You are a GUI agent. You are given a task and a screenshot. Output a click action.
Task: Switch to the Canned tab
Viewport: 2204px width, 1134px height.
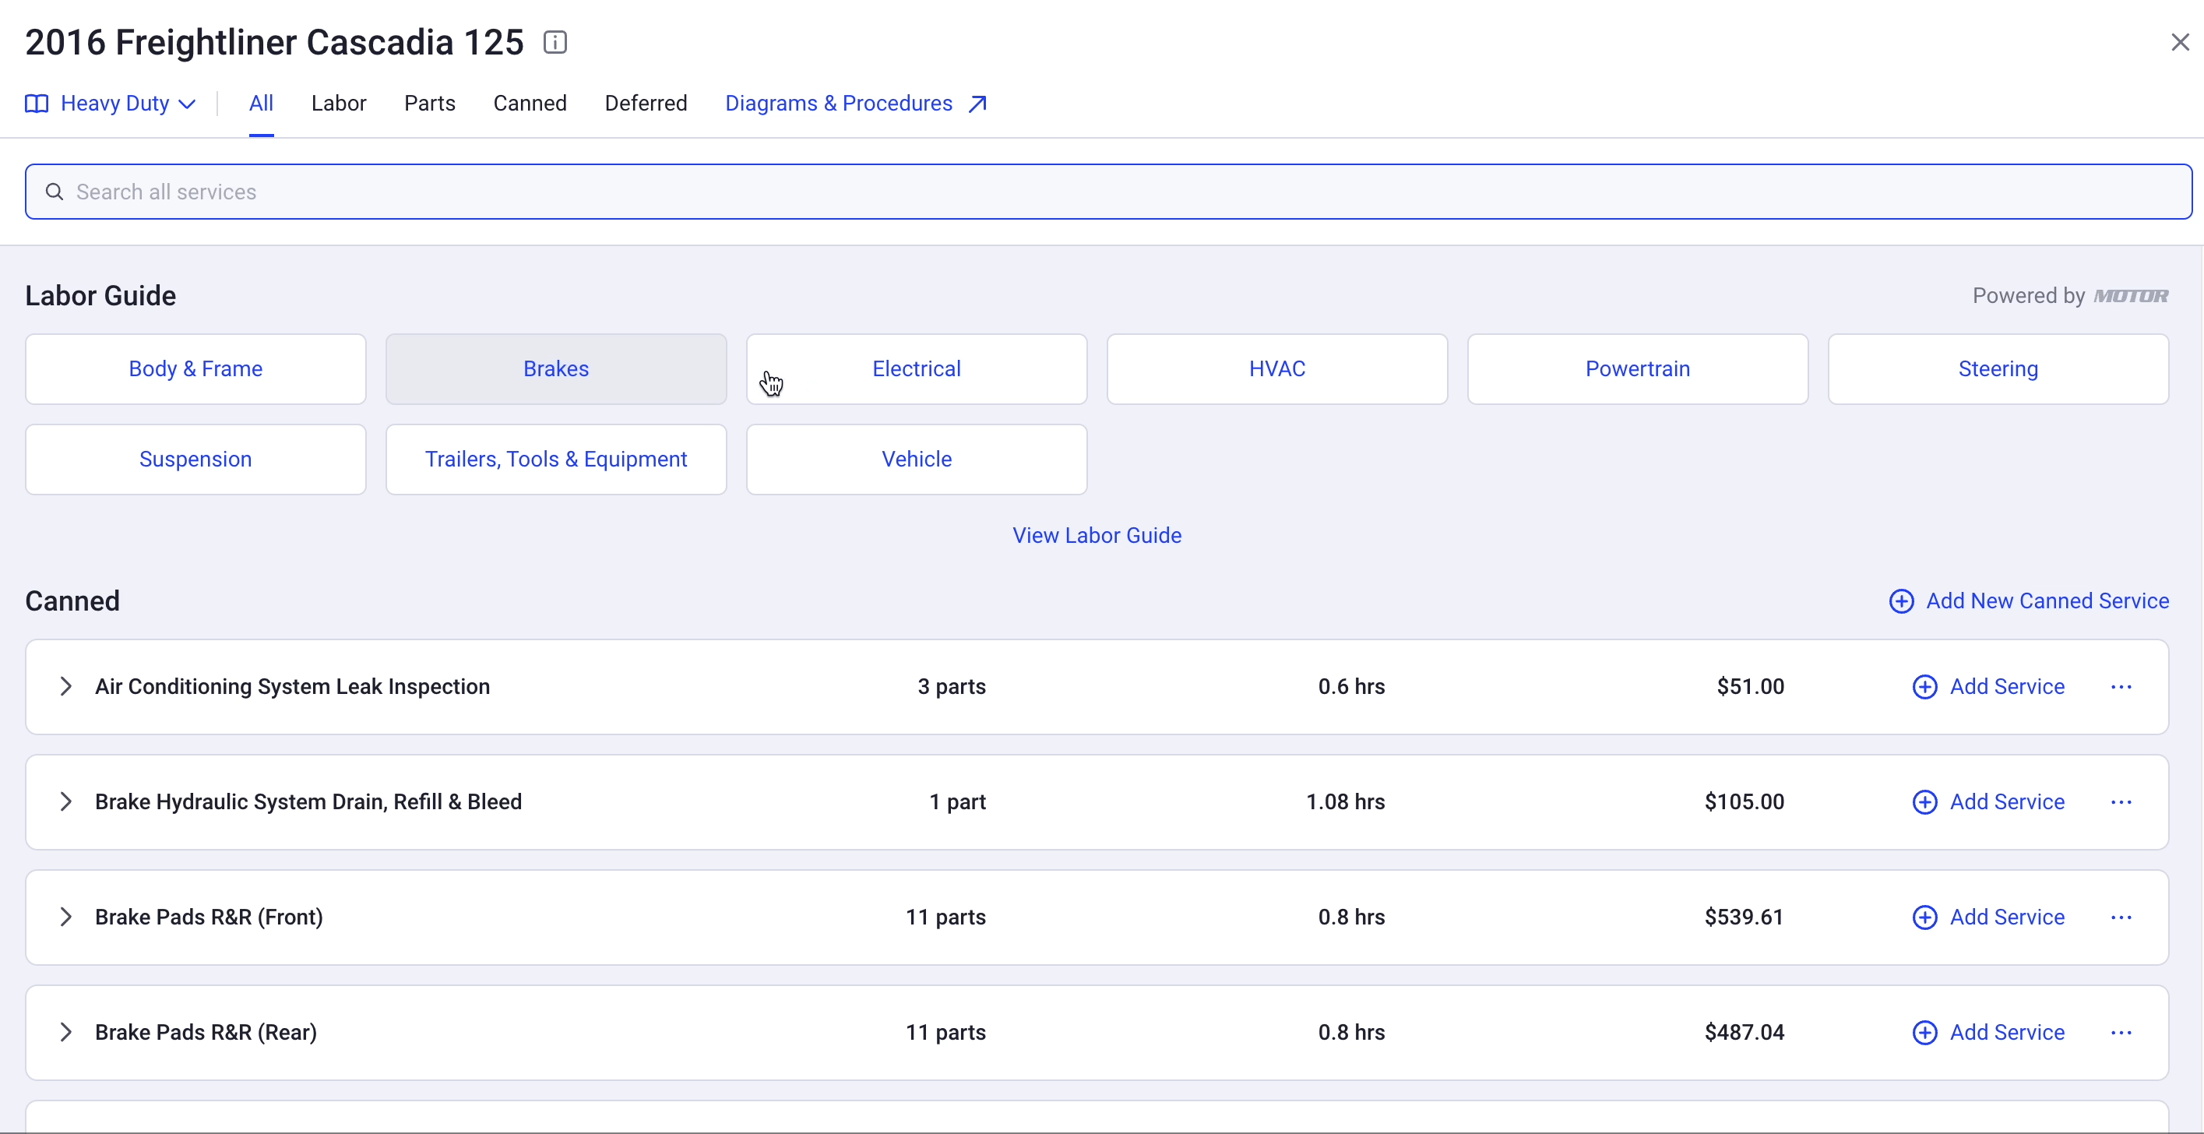coord(530,104)
